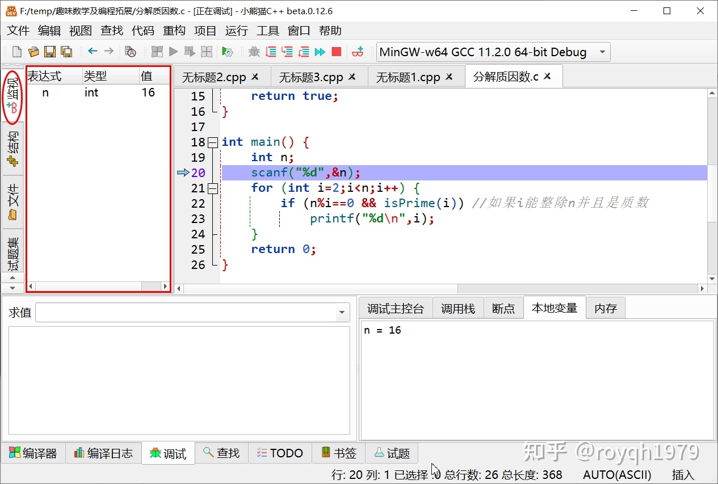Continue execution with the double-arrow icon
Viewport: 718px width, 484px height.
320,52
